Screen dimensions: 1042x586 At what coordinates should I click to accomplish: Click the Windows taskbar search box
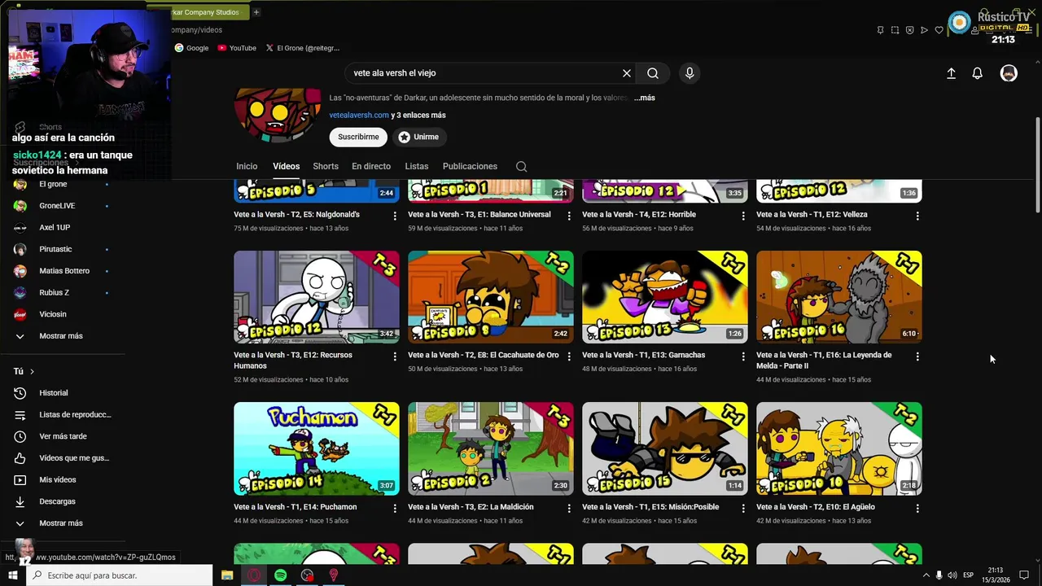(x=119, y=575)
